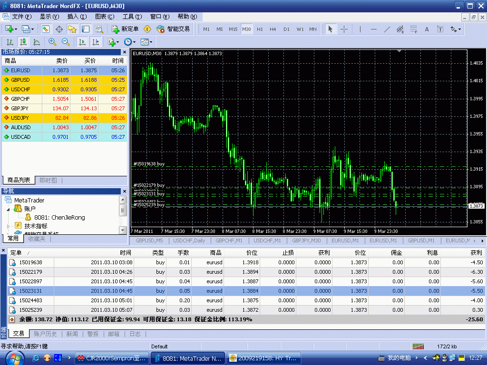The image size is (487, 365).
Task: Toggle the chart auto scroll button
Action: (82, 42)
